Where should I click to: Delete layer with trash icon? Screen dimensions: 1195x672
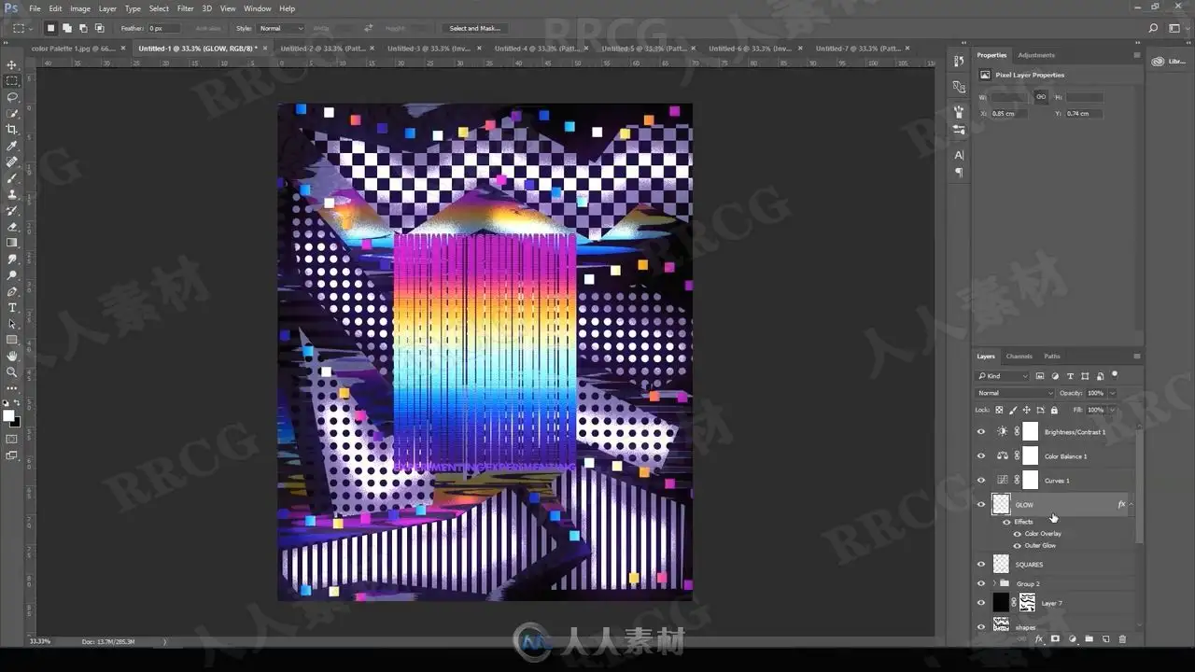click(1122, 639)
